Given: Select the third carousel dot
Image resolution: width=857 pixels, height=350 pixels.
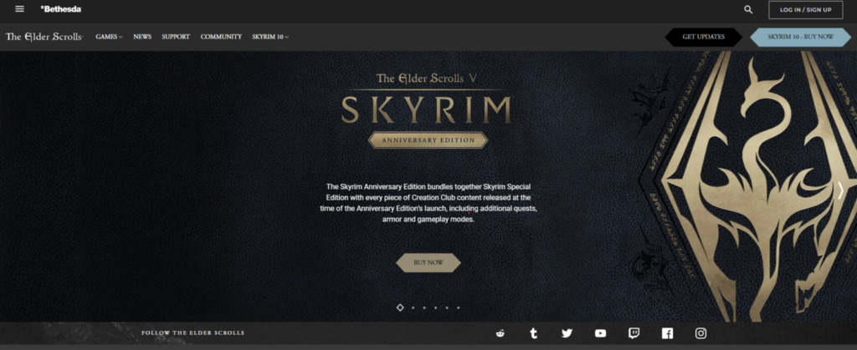Looking at the screenshot, I should click(424, 307).
